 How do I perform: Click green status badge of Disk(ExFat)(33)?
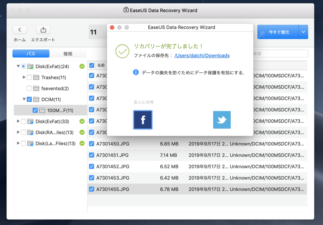click(82, 121)
